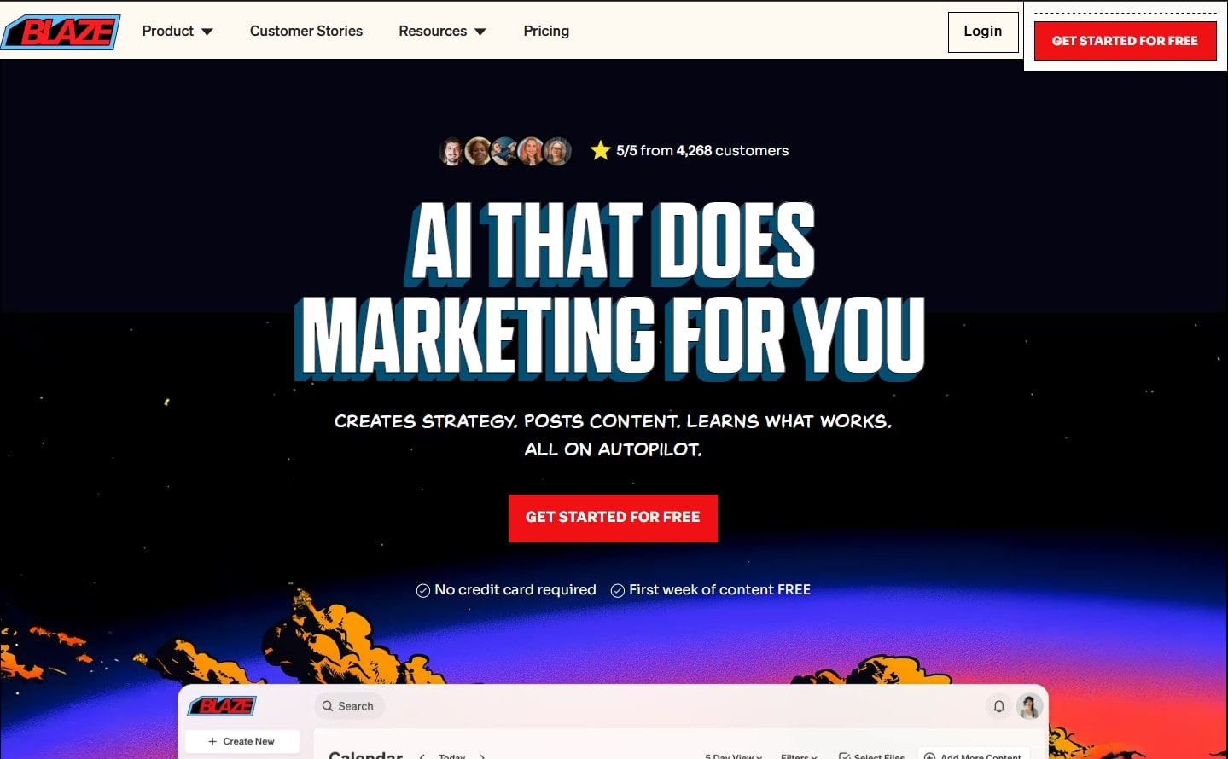This screenshot has height=759, width=1228.
Task: Click the checkmark beside No credit card required
Action: click(422, 590)
